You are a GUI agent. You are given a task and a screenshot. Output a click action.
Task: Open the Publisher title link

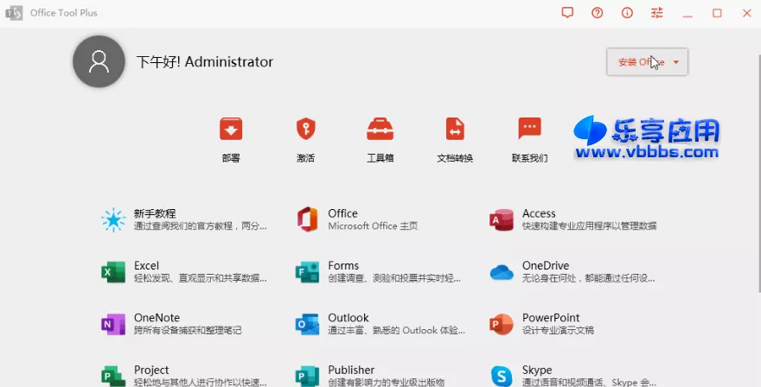point(351,370)
